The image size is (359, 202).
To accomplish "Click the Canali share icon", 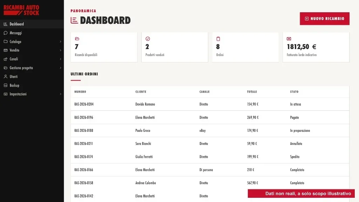I will (6, 59).
